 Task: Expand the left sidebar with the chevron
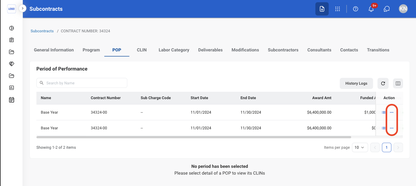22,9
